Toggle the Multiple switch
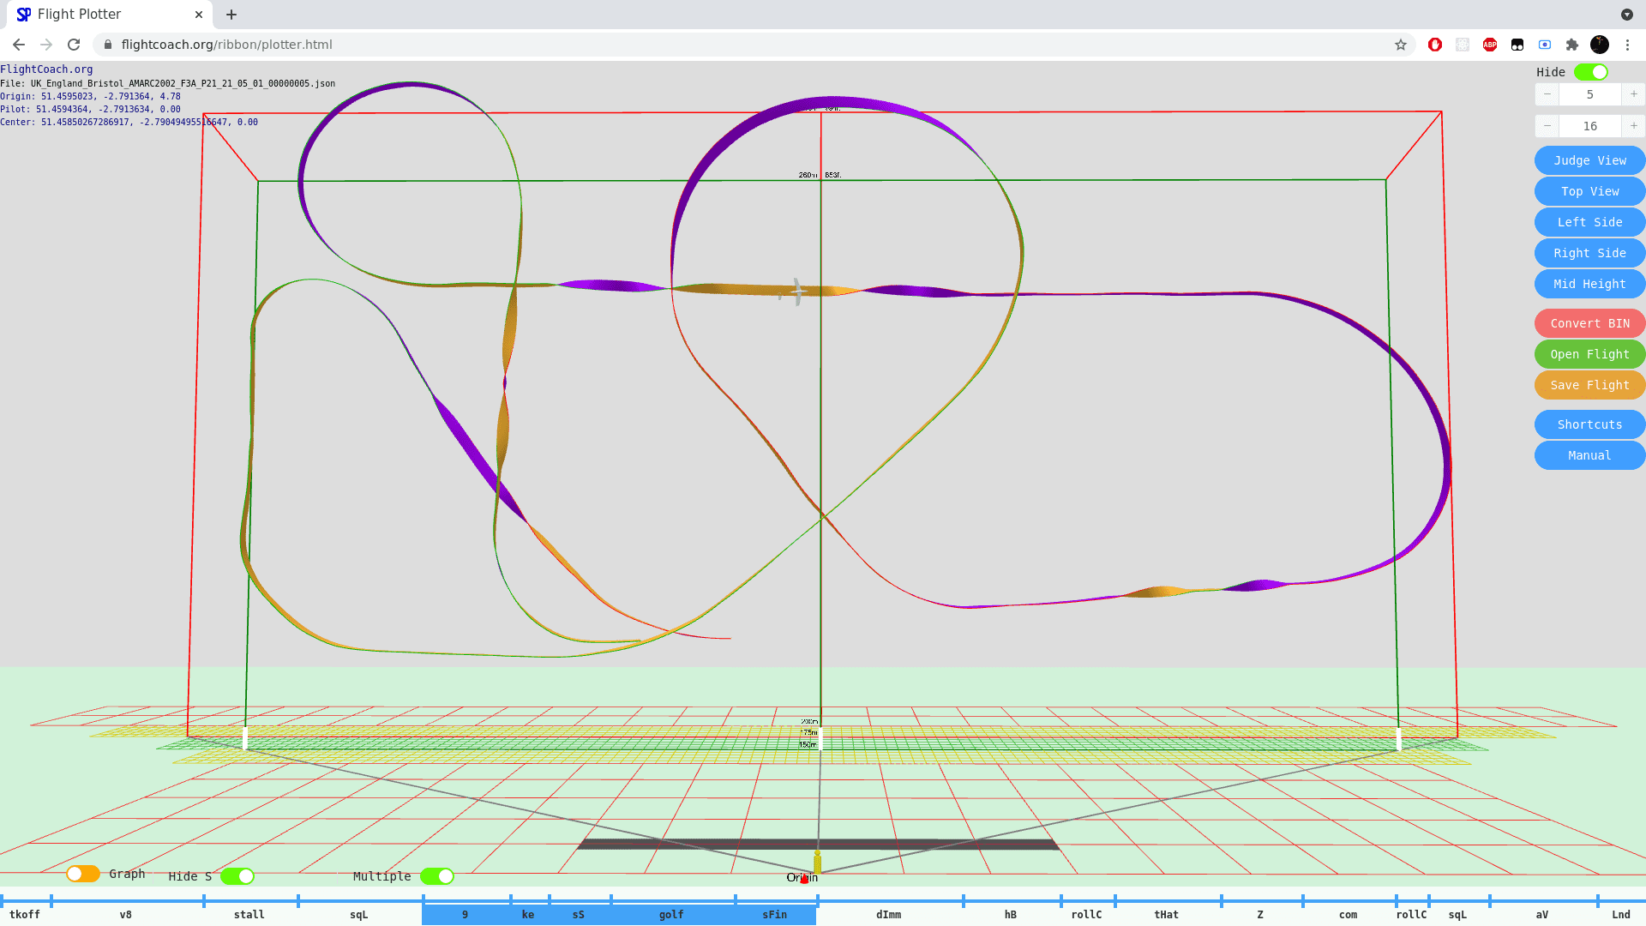 pos(437,876)
